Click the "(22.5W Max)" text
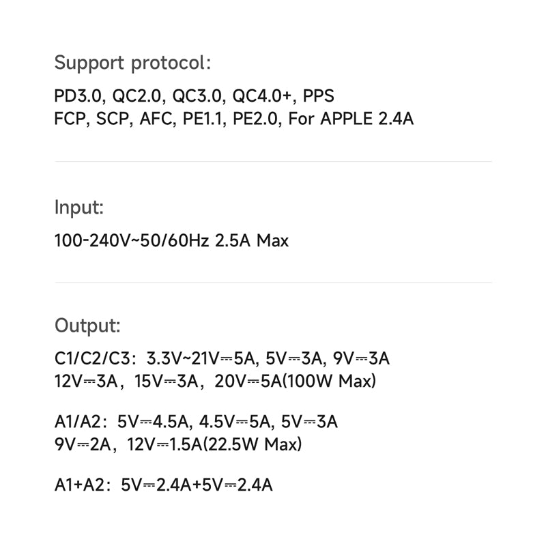 click(253, 445)
